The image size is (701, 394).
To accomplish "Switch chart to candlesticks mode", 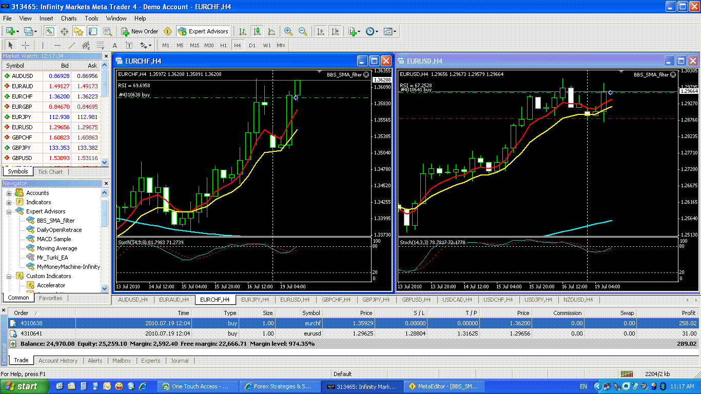I will tap(257, 31).
